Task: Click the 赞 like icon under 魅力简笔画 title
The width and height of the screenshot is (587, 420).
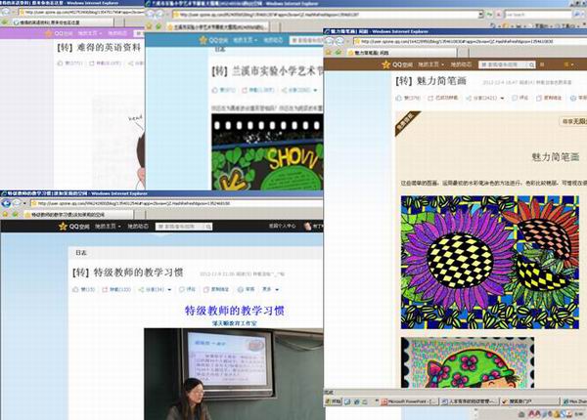Action: click(399, 98)
